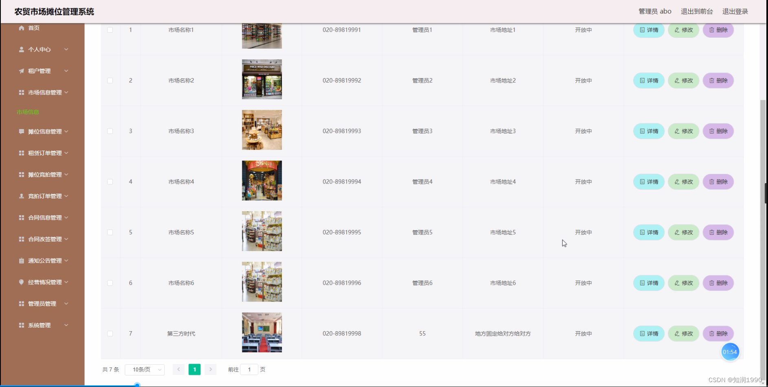Click the next-page arrow in pagination
This screenshot has height=387, width=768.
point(211,370)
